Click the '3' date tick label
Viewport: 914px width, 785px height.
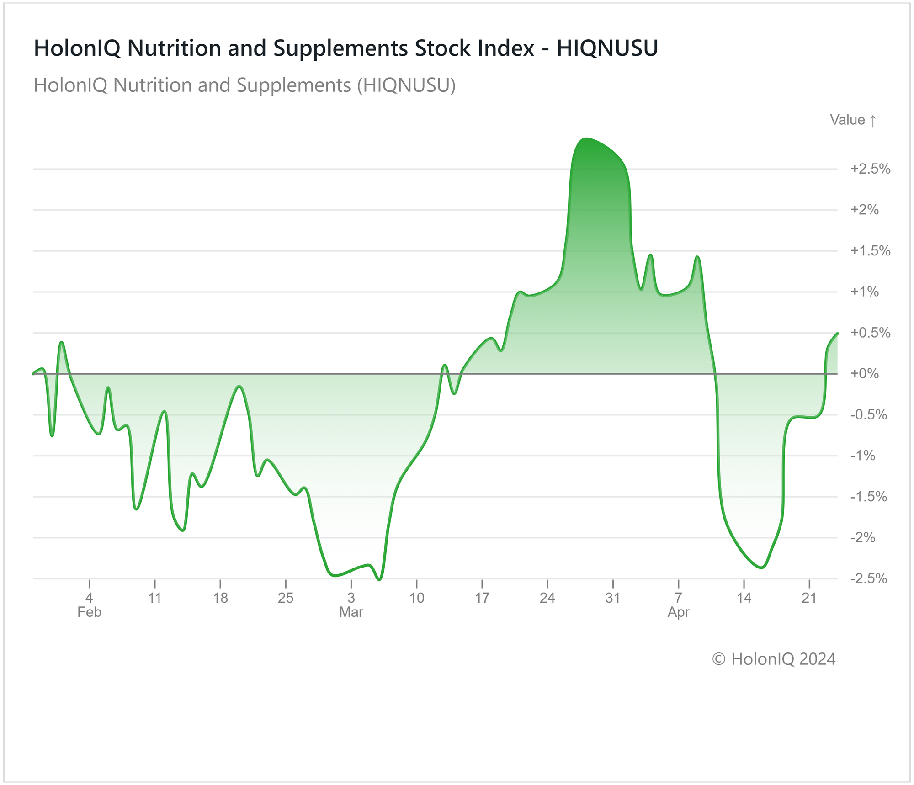(351, 598)
